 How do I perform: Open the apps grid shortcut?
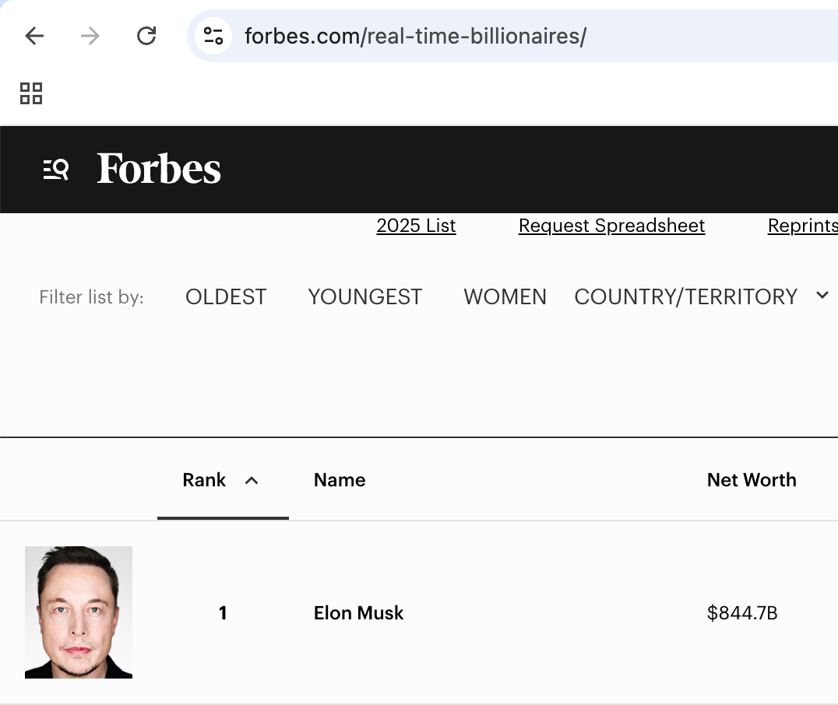31,93
